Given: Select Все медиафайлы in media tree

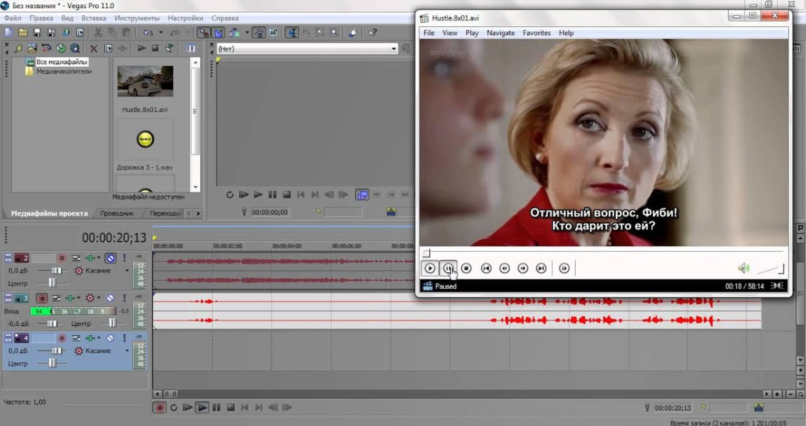Looking at the screenshot, I should click(62, 62).
